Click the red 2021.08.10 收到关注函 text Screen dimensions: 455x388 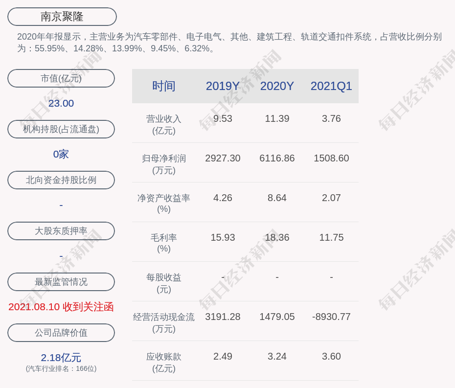point(61,307)
